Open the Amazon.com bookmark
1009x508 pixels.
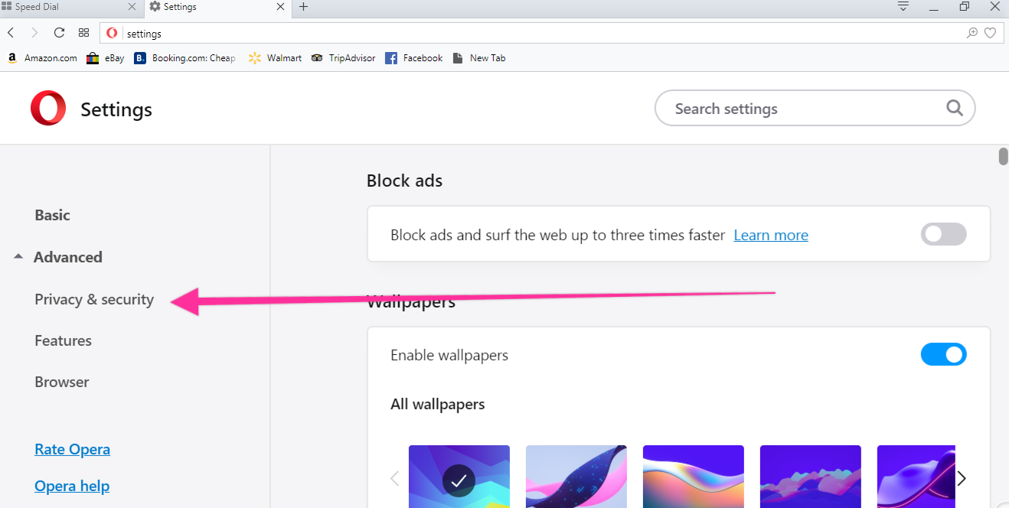[x=42, y=58]
